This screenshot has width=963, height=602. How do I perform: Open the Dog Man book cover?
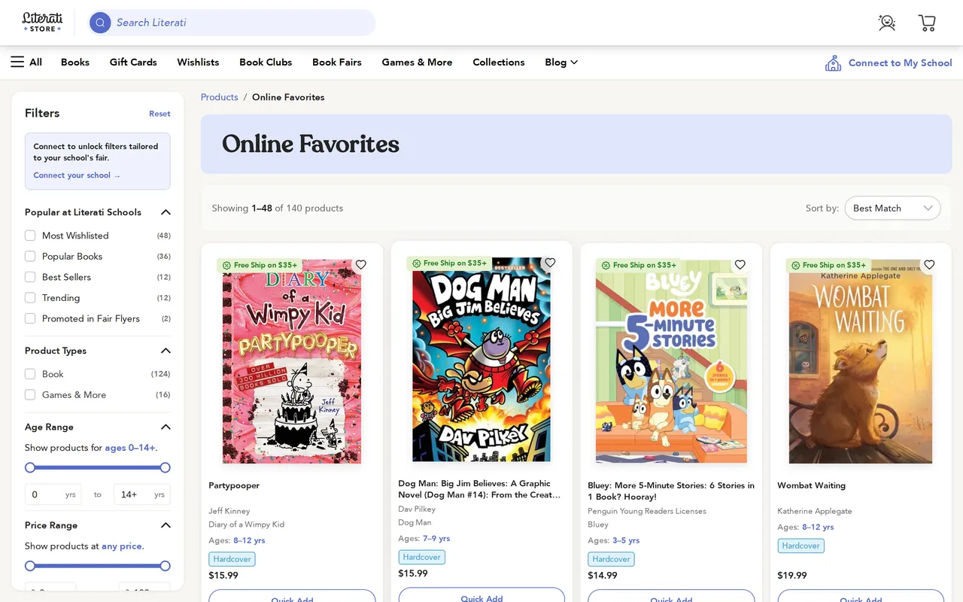[x=481, y=360]
